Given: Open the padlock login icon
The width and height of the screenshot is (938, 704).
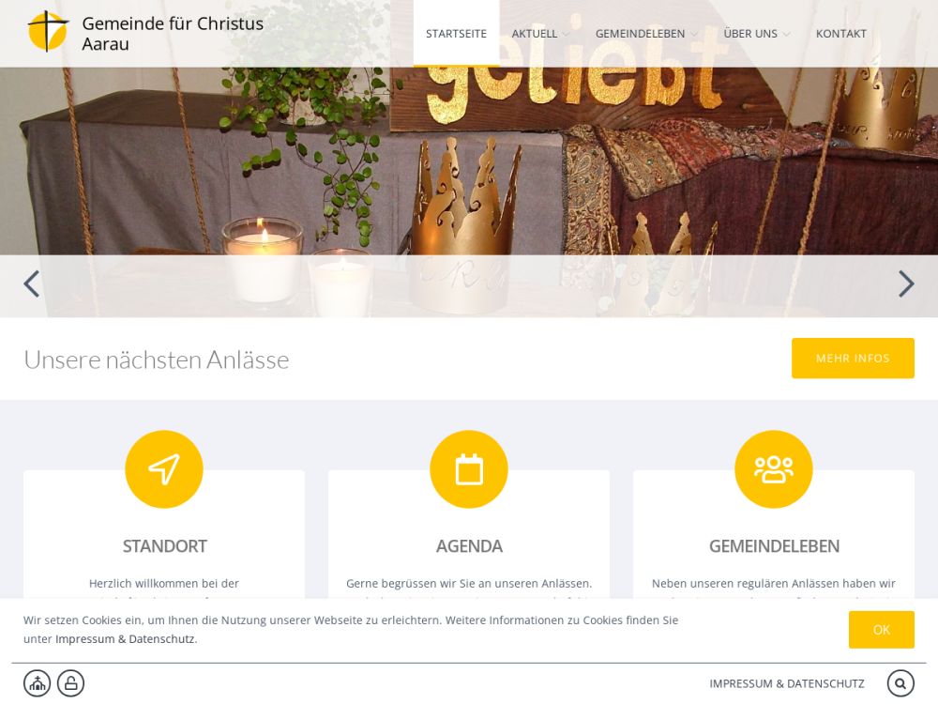Looking at the screenshot, I should (x=70, y=683).
